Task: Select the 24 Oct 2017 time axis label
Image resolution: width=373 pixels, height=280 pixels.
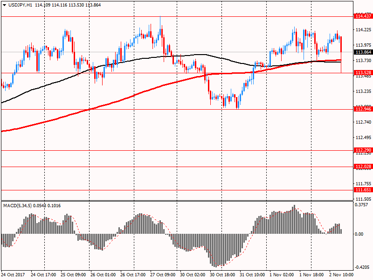Action: coord(13,275)
